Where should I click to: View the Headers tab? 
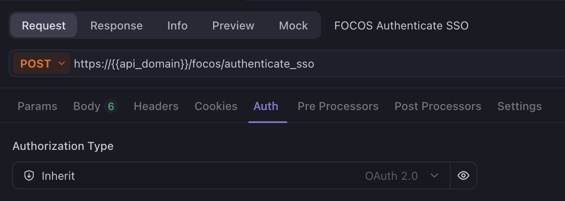coord(156,106)
